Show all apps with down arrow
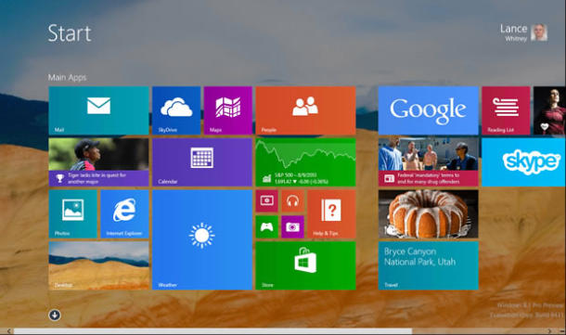This screenshot has height=335, width=566. point(55,316)
